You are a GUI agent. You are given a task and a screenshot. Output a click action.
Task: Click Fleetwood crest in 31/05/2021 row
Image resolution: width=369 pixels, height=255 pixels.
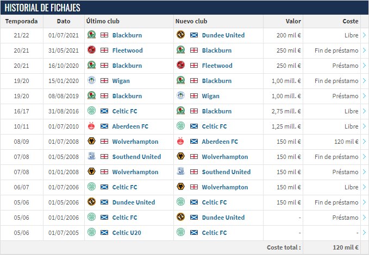pyautogui.click(x=91, y=50)
